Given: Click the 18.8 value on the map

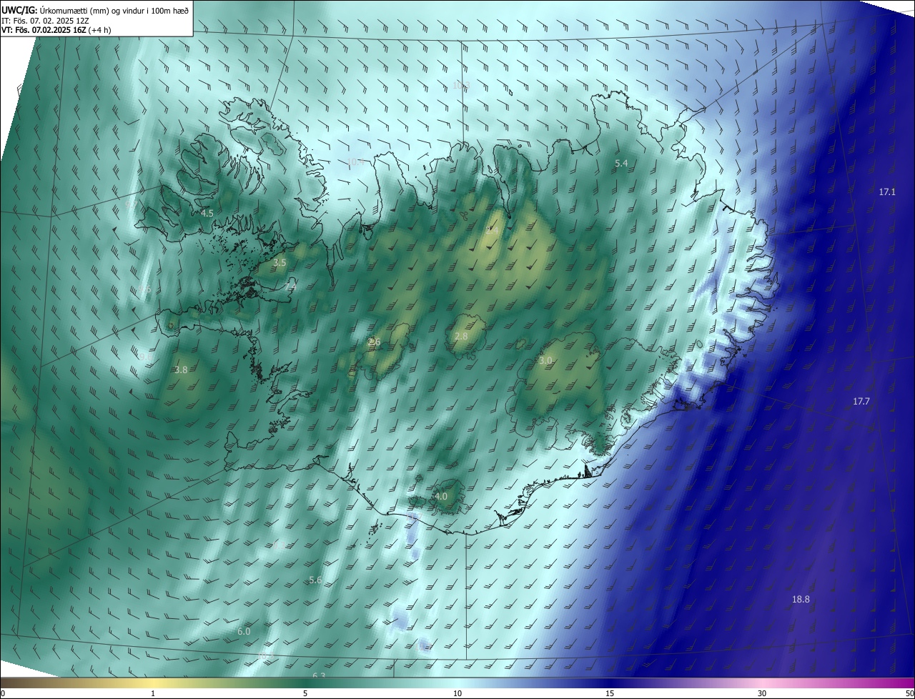Looking at the screenshot, I should [801, 599].
